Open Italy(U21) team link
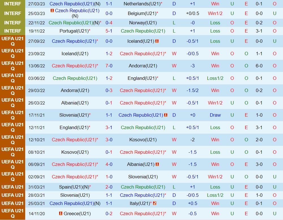Image resolution: width=283 pixels, height=220 pixels. (140, 203)
